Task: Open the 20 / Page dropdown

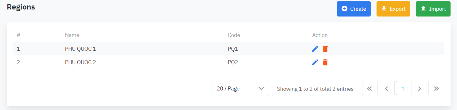Action: coord(240,88)
